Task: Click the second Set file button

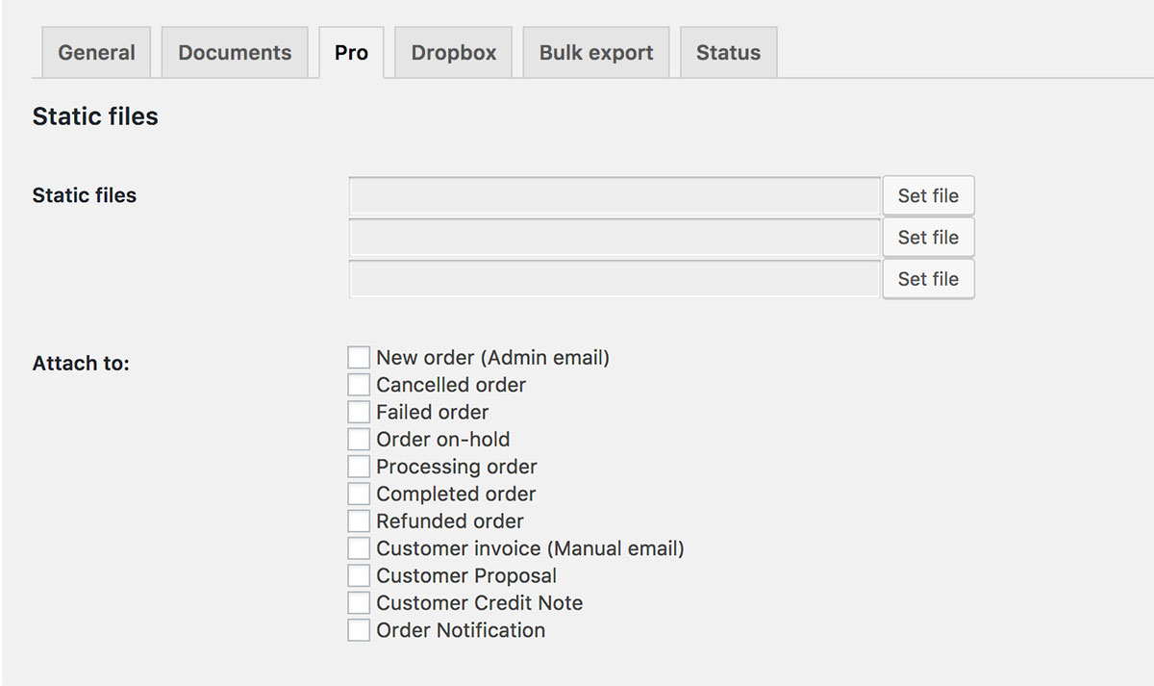Action: [x=928, y=238]
